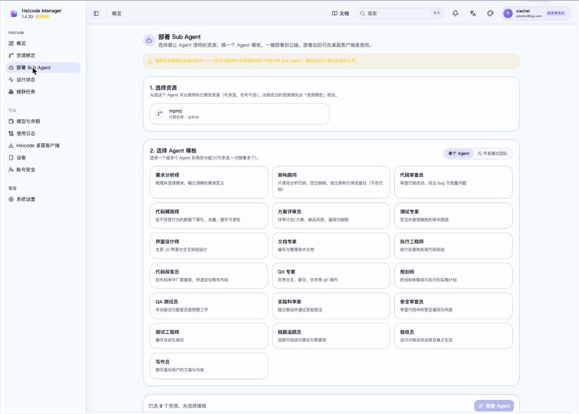Select the 安全审查员 template
The image size is (579, 414).
click(x=453, y=305)
